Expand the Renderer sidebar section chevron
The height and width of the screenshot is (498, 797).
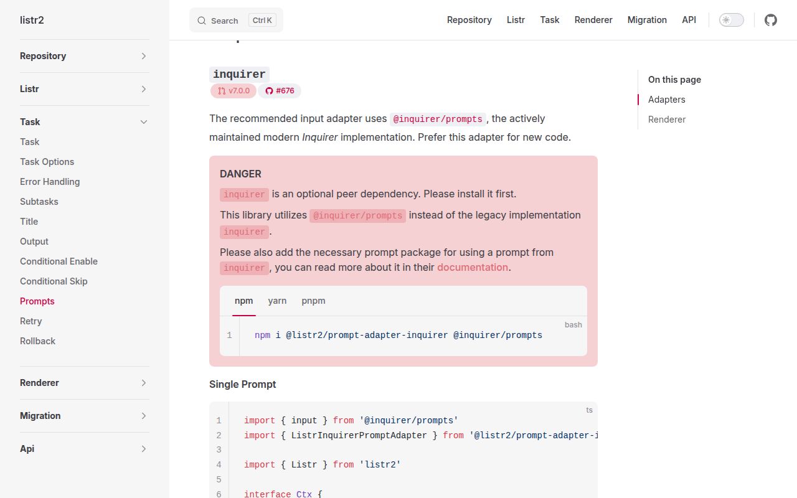click(x=144, y=383)
